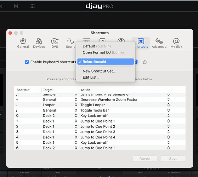Click the '-' shortcut key cell
This screenshot has width=198, height=177.
(x=17, y=99)
